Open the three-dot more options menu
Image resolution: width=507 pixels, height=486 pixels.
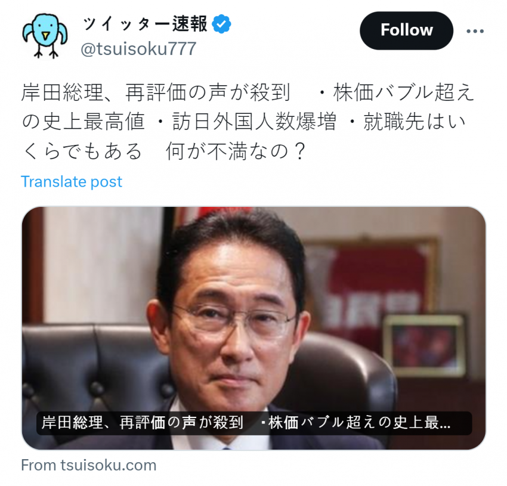[475, 31]
